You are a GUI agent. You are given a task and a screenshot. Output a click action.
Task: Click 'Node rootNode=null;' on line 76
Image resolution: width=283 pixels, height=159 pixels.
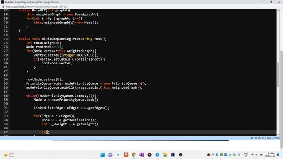point(44,47)
